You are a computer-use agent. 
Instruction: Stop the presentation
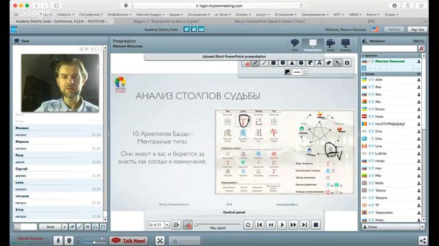(x=316, y=225)
